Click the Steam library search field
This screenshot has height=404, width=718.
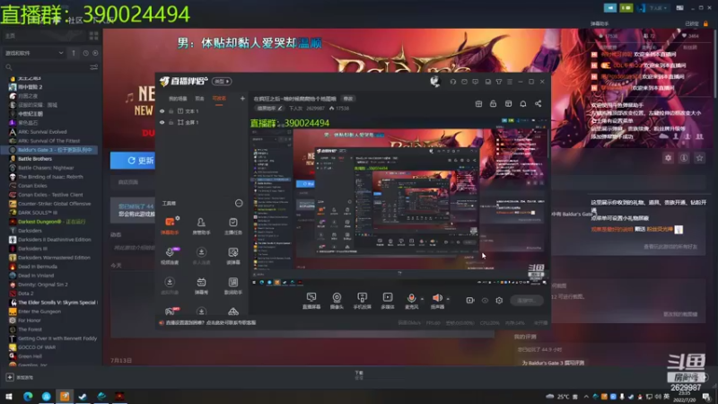tap(46, 66)
